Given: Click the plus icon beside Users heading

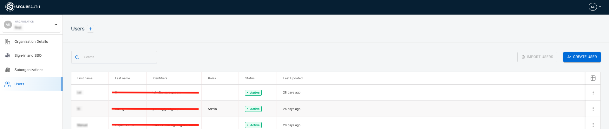Looking at the screenshot, I should 90,29.
